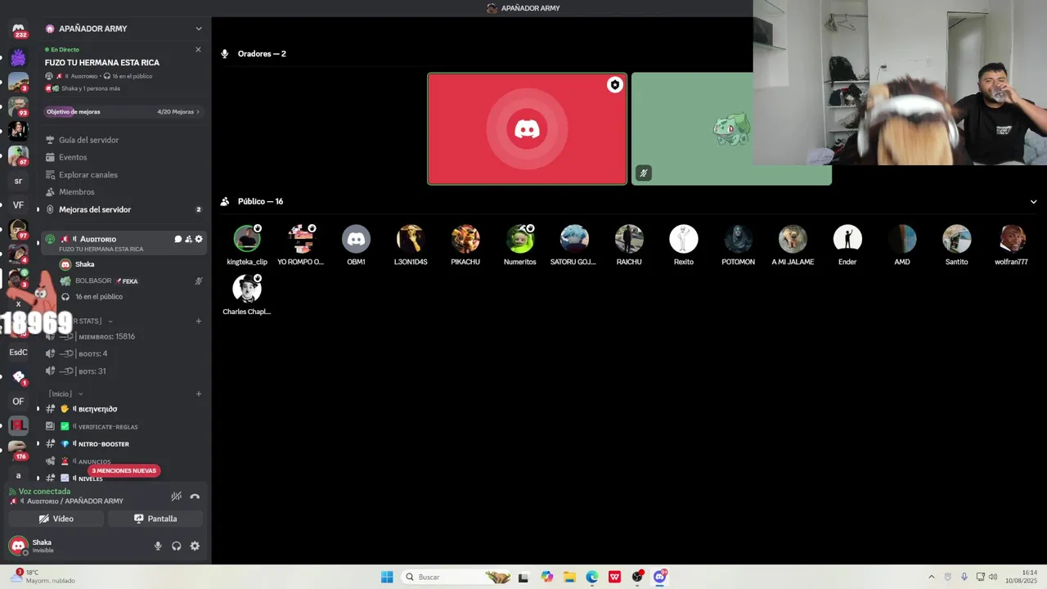Open the server with the 176 badge
1047x589 pixels.
pos(18,450)
